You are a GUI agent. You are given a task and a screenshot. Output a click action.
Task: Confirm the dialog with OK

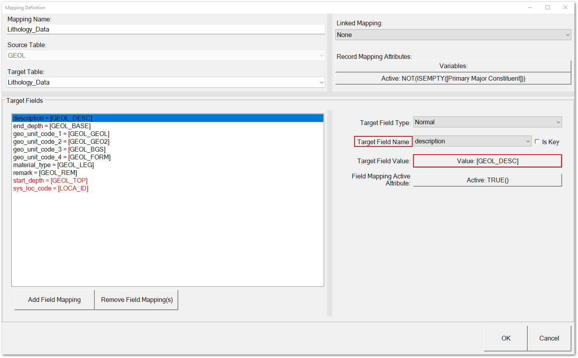(x=505, y=338)
